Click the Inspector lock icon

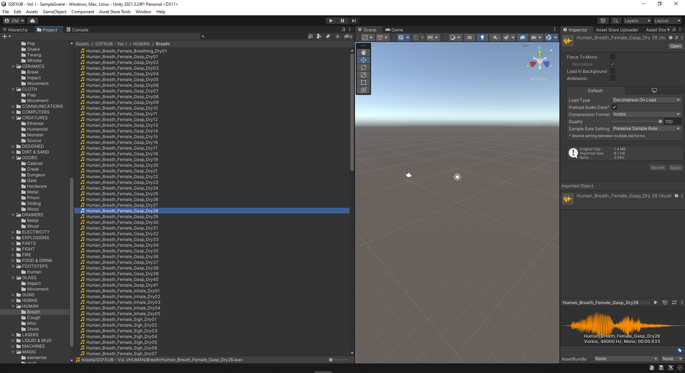click(x=674, y=30)
